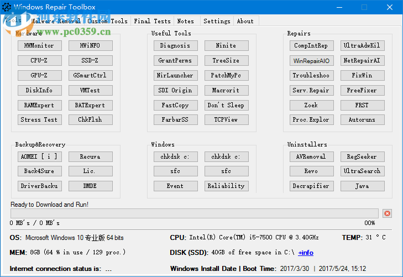Image resolution: width=403 pixels, height=277 pixels.
Task: Open SSD-Z
Action: click(91, 60)
